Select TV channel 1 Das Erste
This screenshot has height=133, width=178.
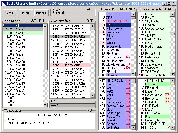[115, 14]
